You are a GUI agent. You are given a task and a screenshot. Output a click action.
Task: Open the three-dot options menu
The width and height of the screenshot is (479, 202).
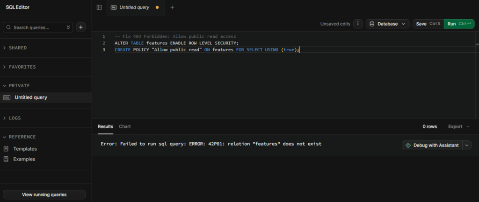pos(358,24)
